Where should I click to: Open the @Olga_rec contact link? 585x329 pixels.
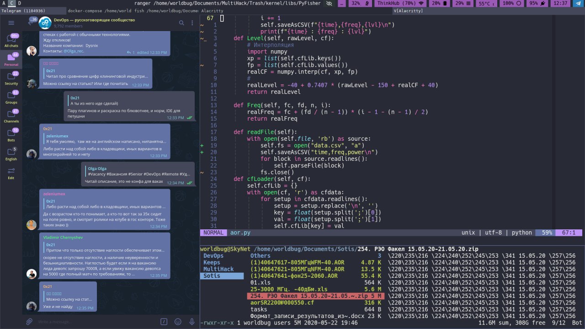point(74,51)
